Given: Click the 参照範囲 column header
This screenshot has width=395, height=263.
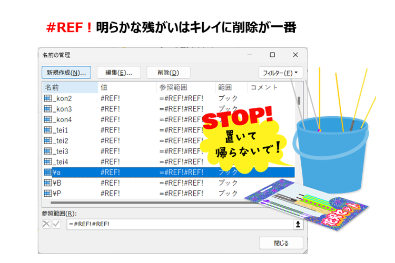Looking at the screenshot, I should [x=186, y=87].
